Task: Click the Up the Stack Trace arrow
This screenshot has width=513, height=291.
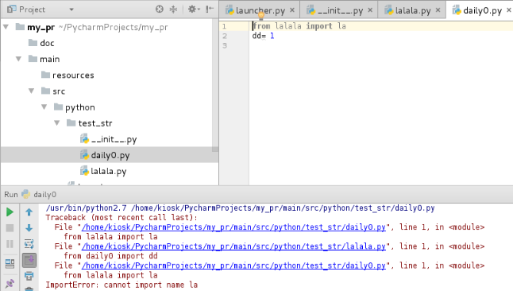Action: click(29, 212)
